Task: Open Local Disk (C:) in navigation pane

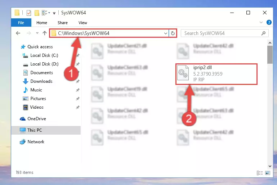Action: click(44, 55)
